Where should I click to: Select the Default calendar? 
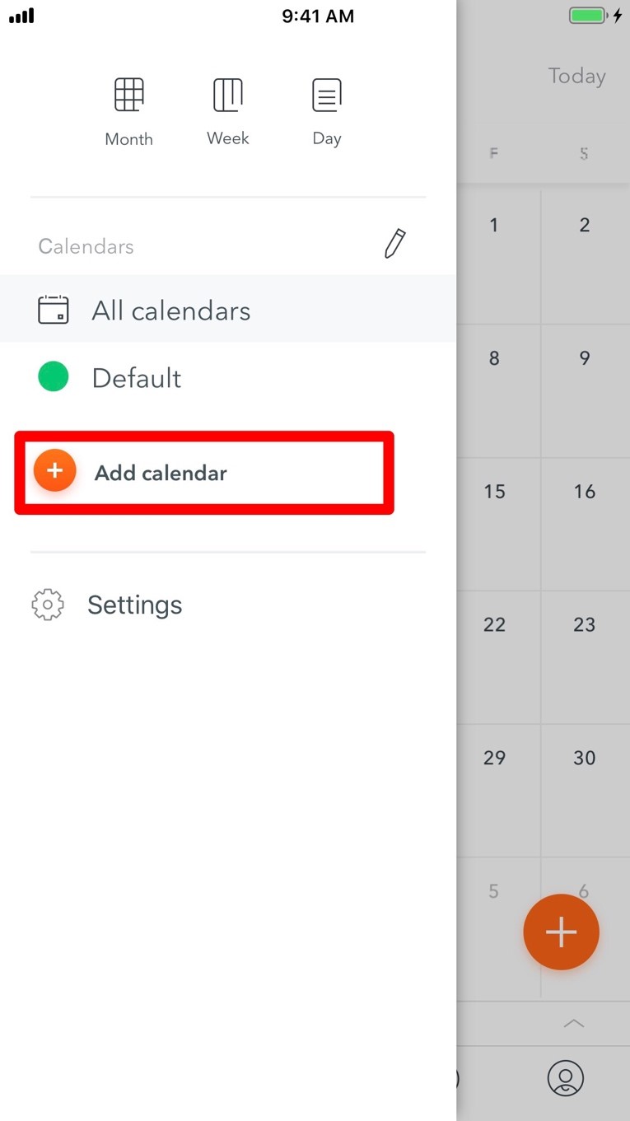tap(228, 378)
